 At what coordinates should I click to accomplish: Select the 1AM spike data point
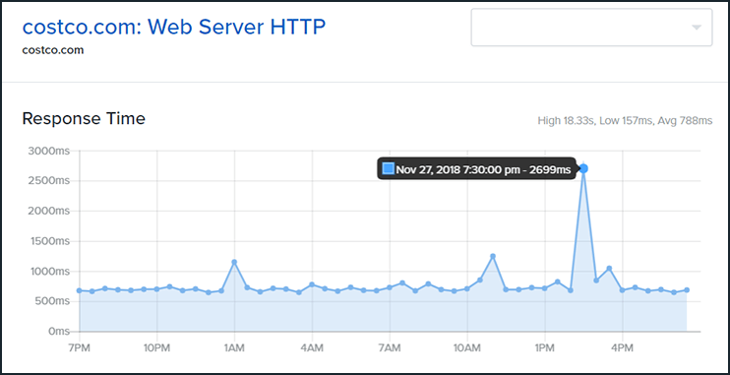click(x=234, y=262)
